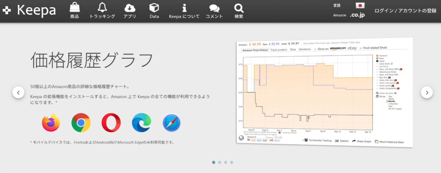The width and height of the screenshot is (441, 173).
Task: Select the Amazon Price History chart tab
Action: tap(255, 50)
